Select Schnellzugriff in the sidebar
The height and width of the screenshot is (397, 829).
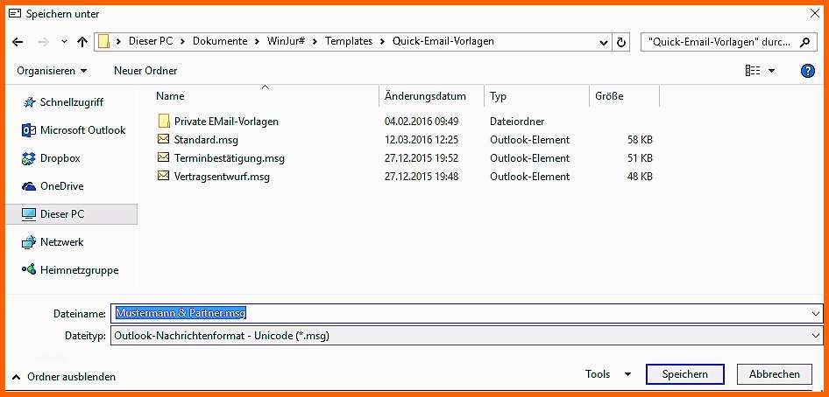point(72,102)
